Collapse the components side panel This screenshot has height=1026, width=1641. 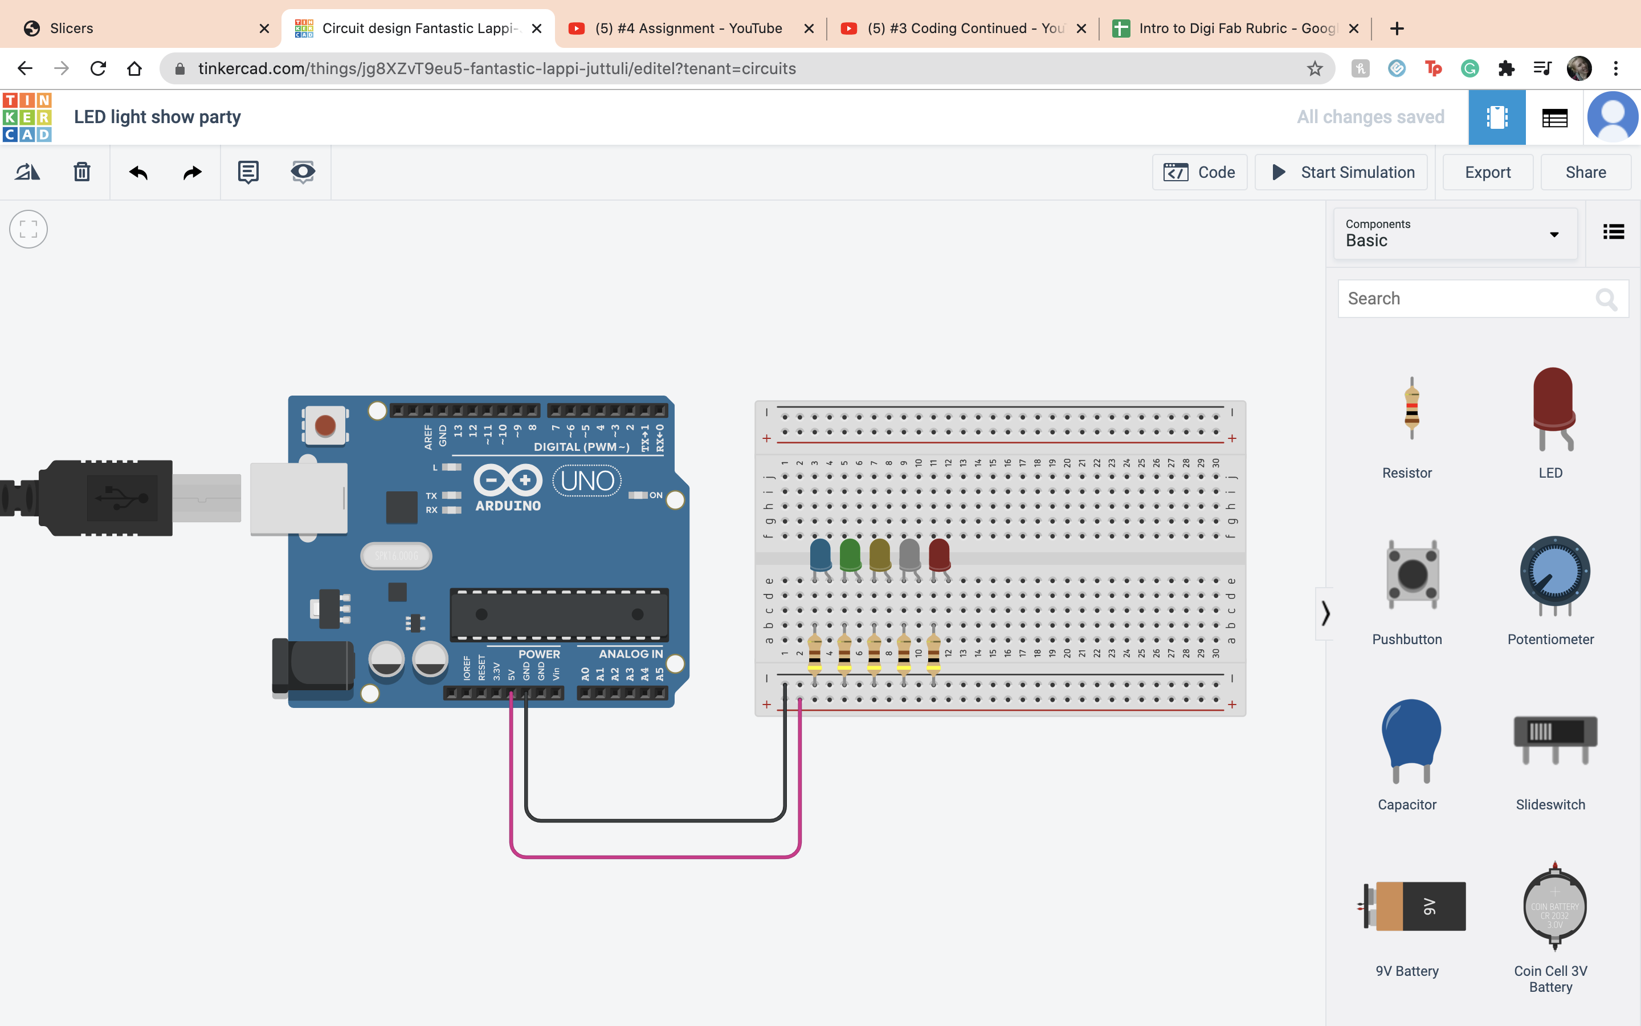pyautogui.click(x=1324, y=613)
